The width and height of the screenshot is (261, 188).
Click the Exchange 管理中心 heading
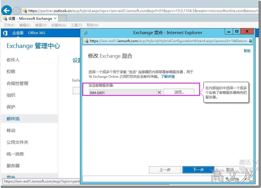(33, 46)
